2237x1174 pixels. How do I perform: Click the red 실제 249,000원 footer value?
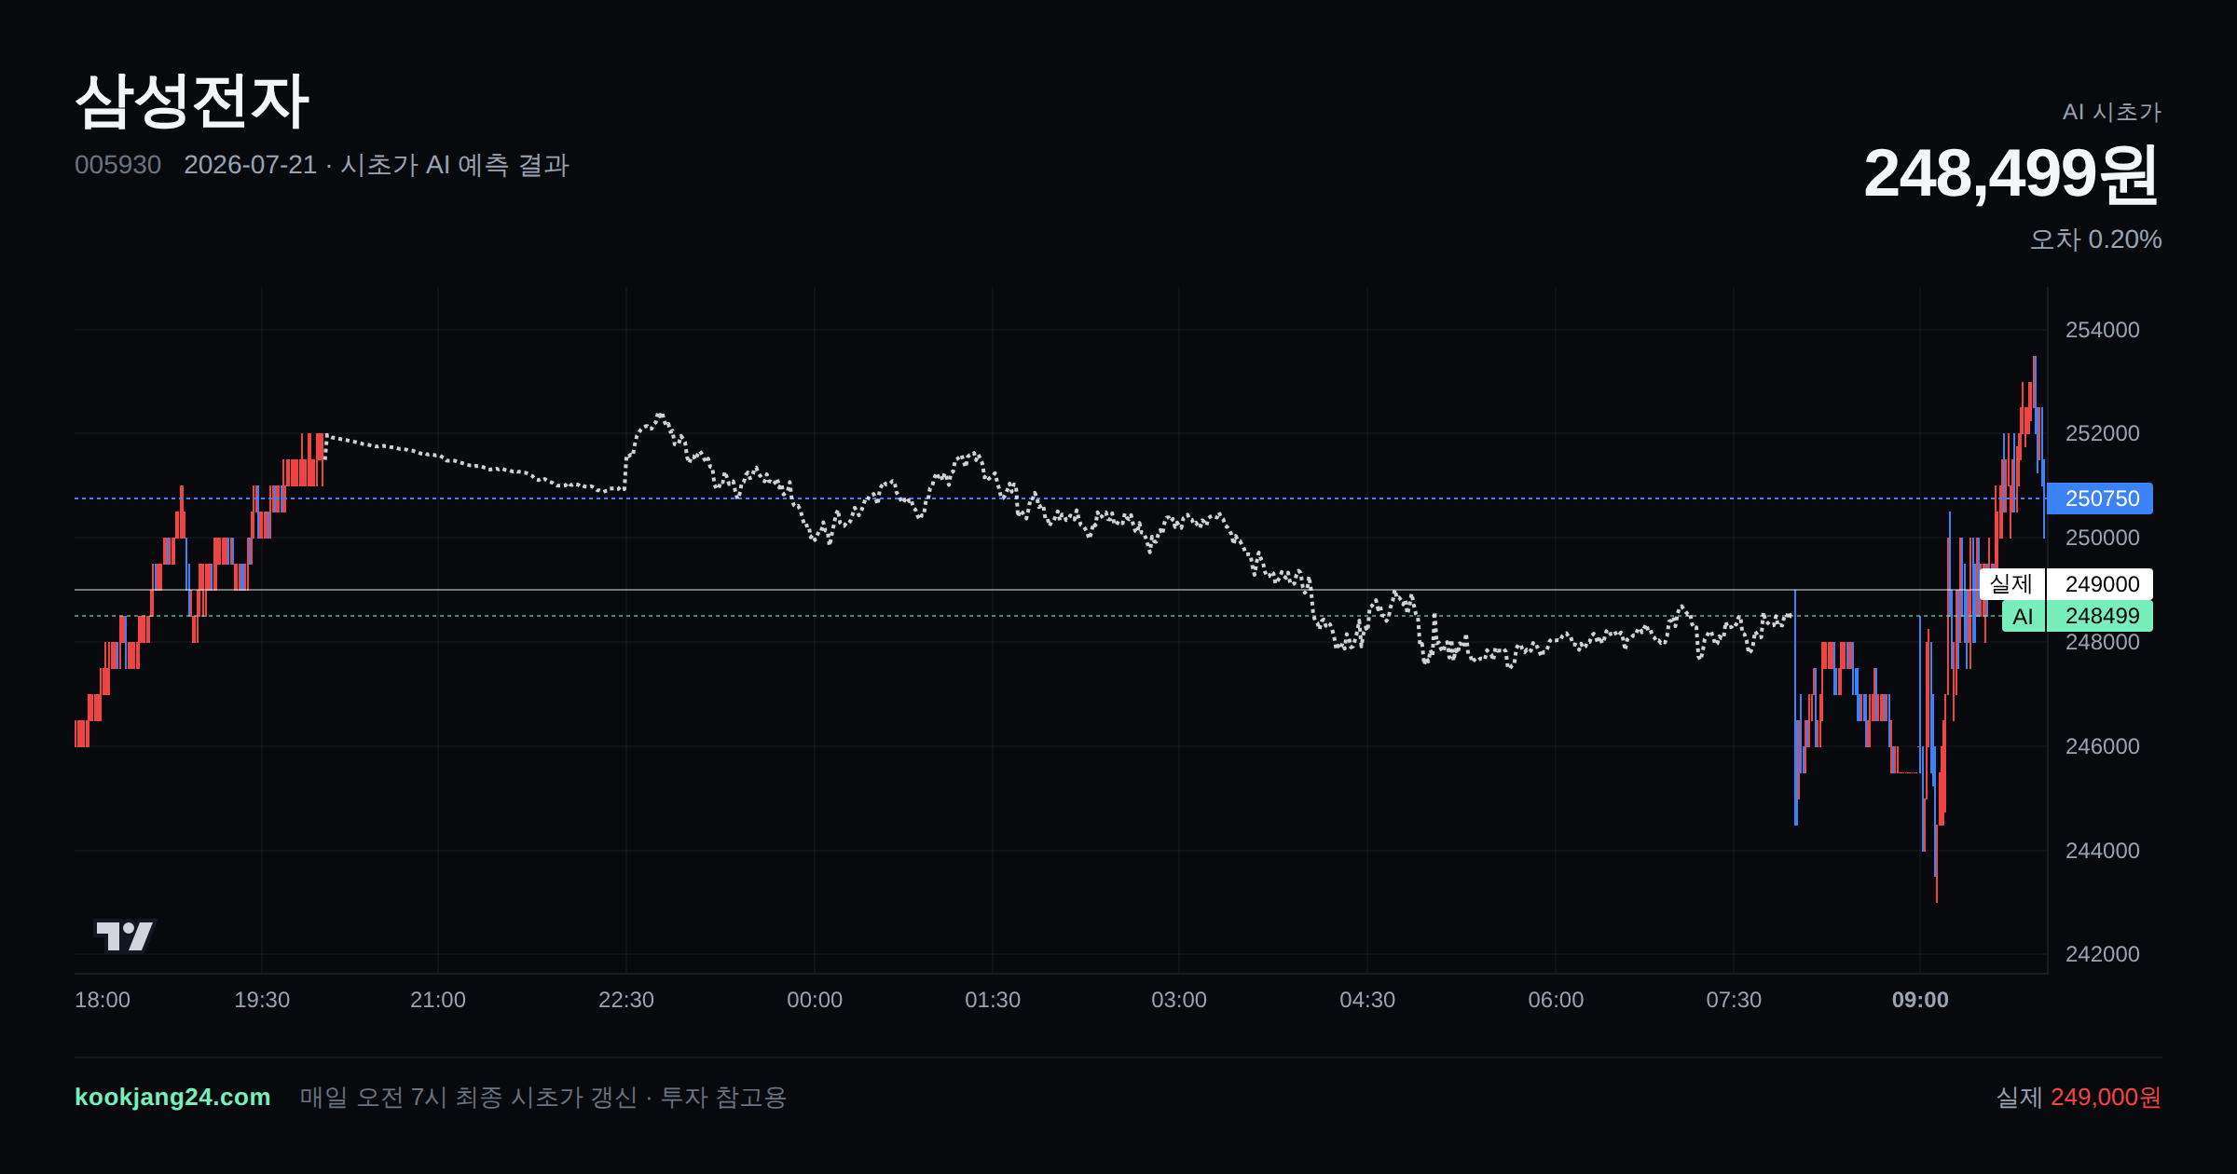pyautogui.click(x=2106, y=1097)
